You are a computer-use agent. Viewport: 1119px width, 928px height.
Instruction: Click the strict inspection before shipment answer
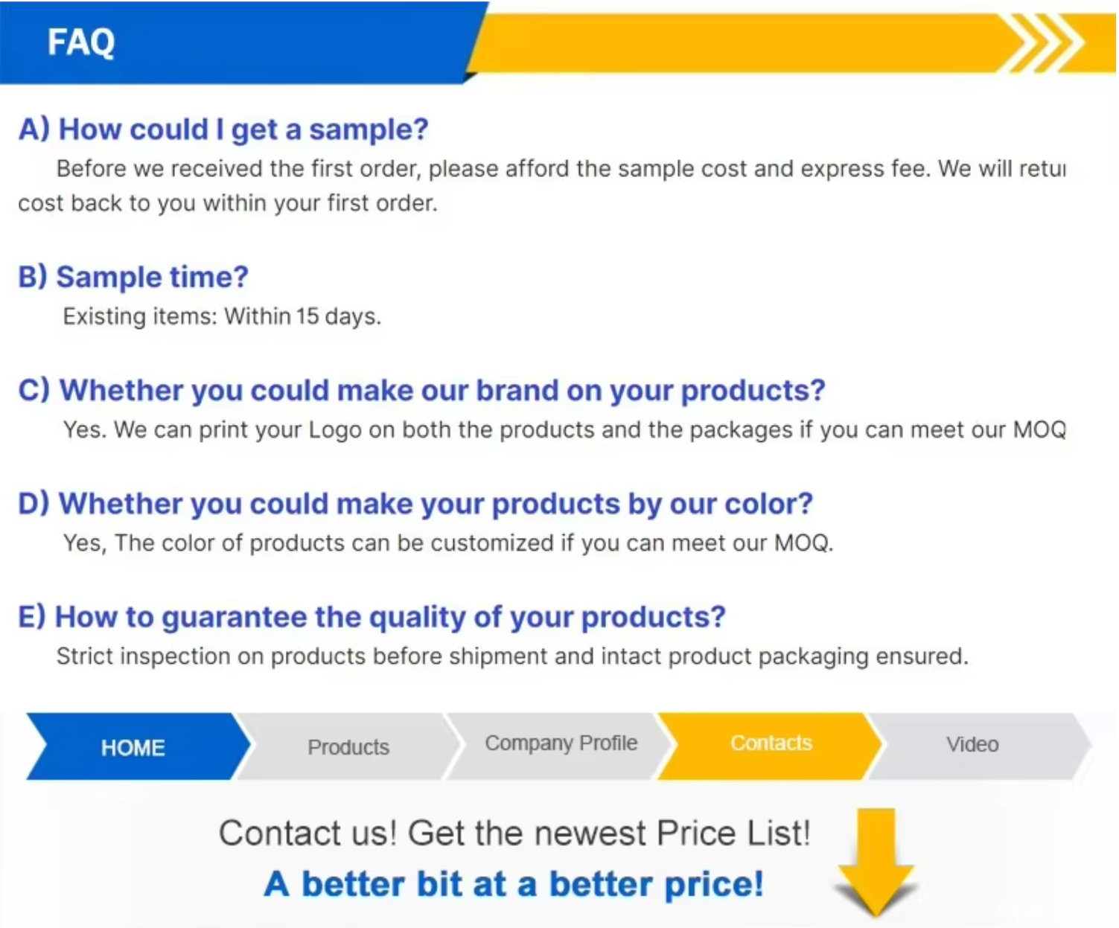pos(512,656)
